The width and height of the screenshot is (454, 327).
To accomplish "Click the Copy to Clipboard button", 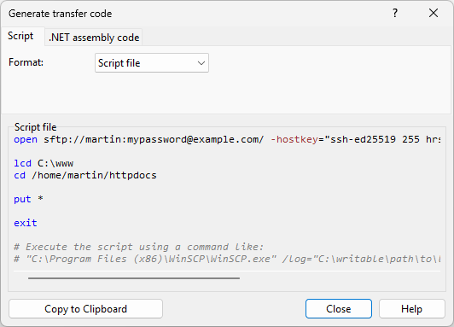I will 85,309.
